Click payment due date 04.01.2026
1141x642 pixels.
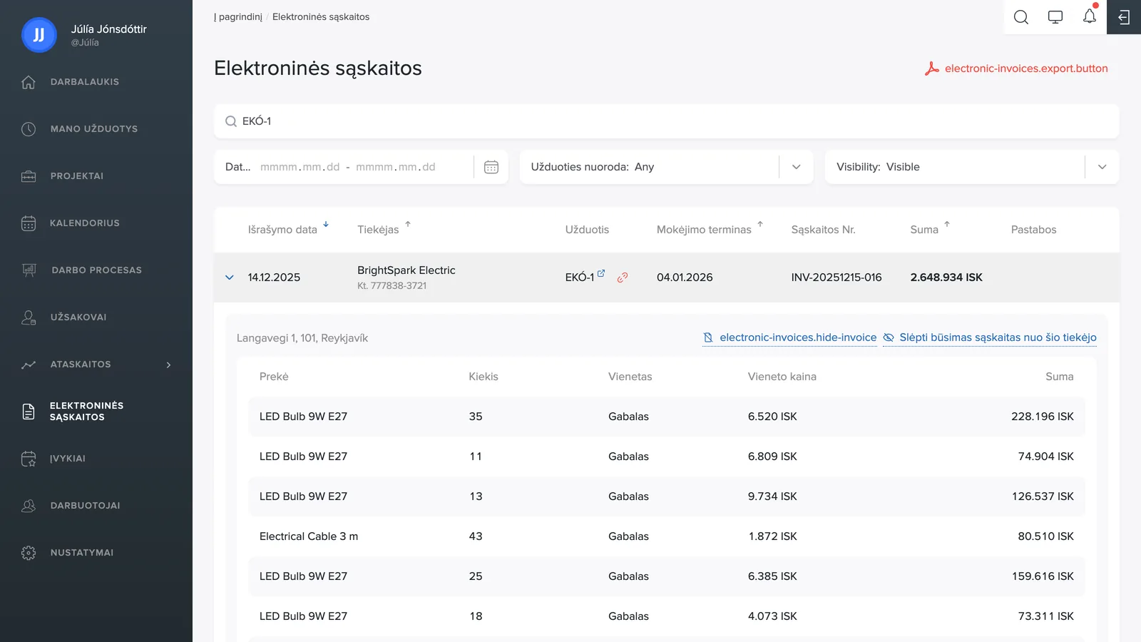pyautogui.click(x=685, y=277)
